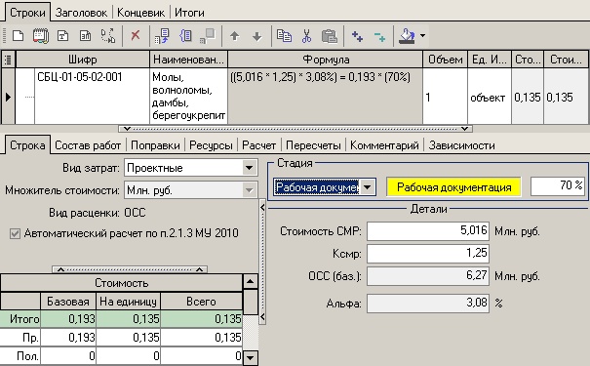Switch to the Концевик tab
This screenshot has height=366, width=590.
click(140, 13)
